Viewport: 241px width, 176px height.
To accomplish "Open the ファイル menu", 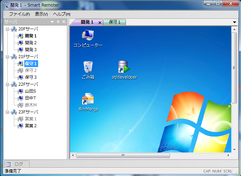I will [19, 14].
